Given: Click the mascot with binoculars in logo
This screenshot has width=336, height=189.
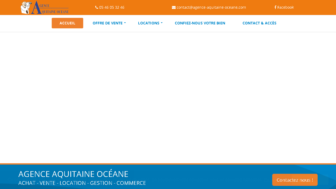Looking at the screenshot, I should (x=26, y=7).
